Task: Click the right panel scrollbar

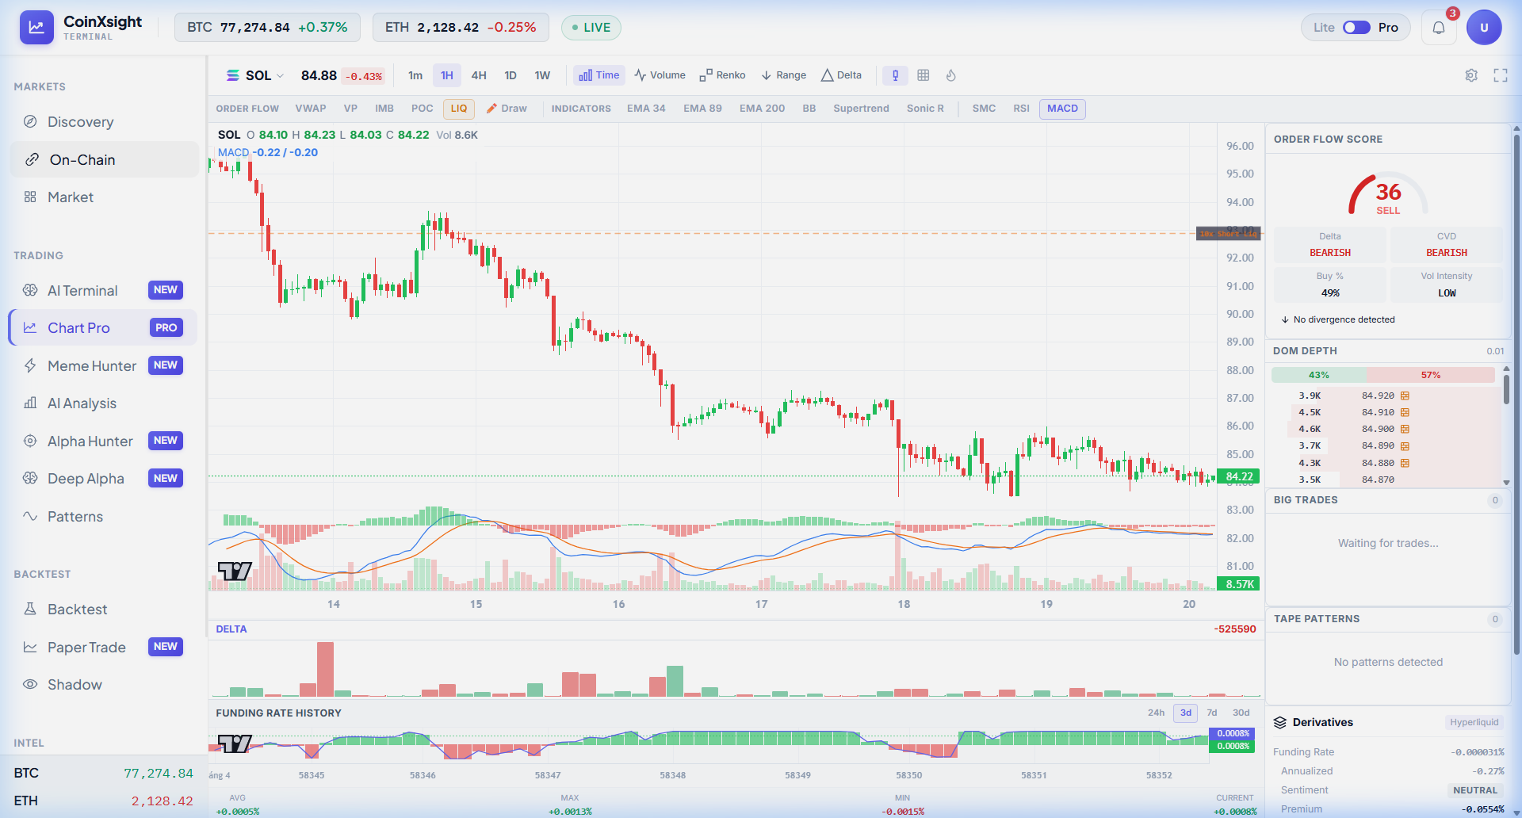Action: [1516, 394]
